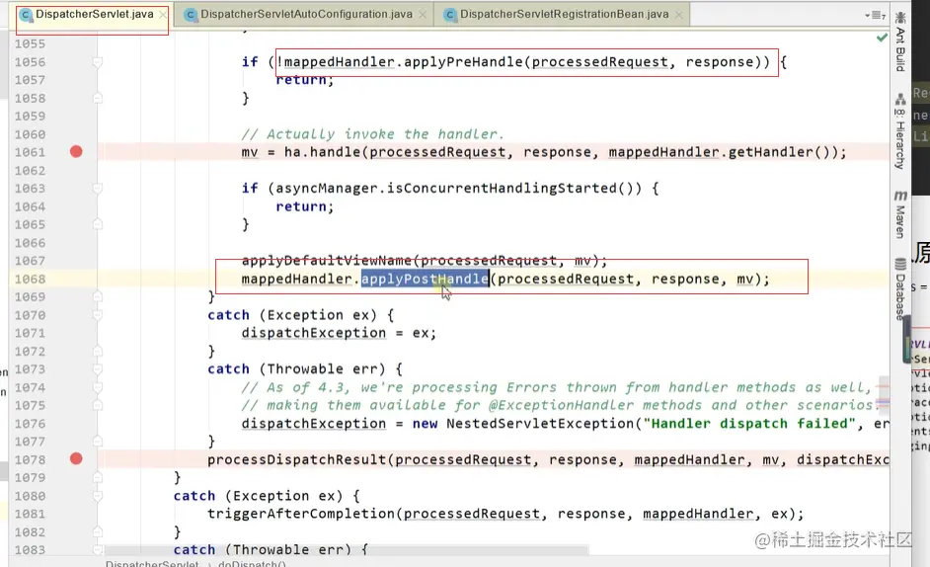Click triggerAfterCompletion on line 1081

tap(301, 515)
